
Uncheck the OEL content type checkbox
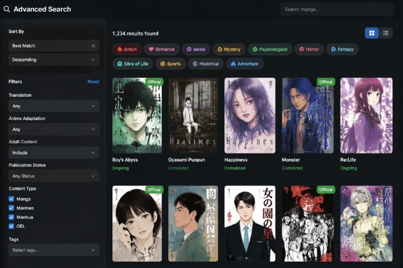pos(11,226)
